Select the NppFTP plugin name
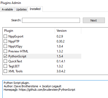 (14, 41)
